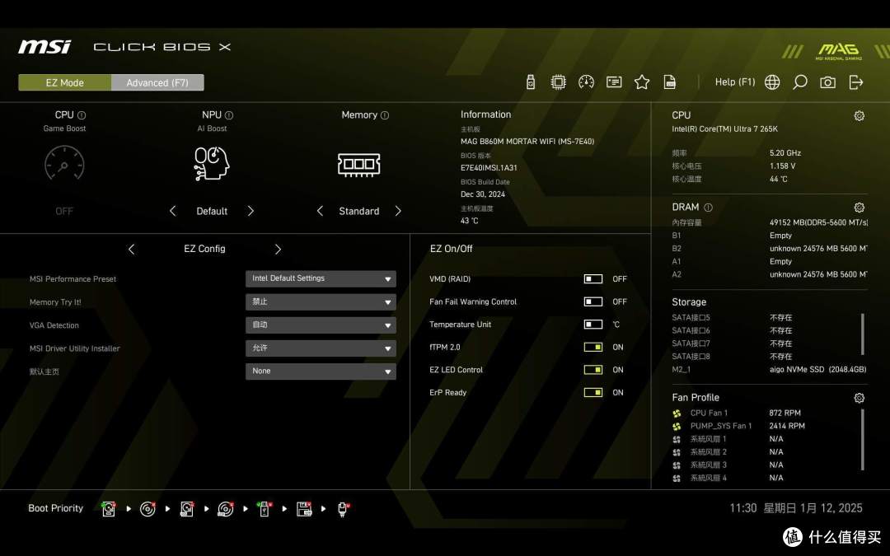Image resolution: width=890 pixels, height=556 pixels.
Task: Go to previous EZ Config page
Action: pyautogui.click(x=132, y=249)
